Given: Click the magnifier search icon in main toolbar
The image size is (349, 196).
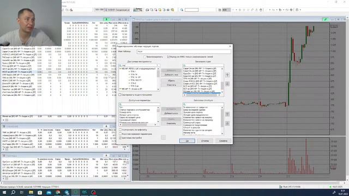Looking at the screenshot, I should [182, 10].
